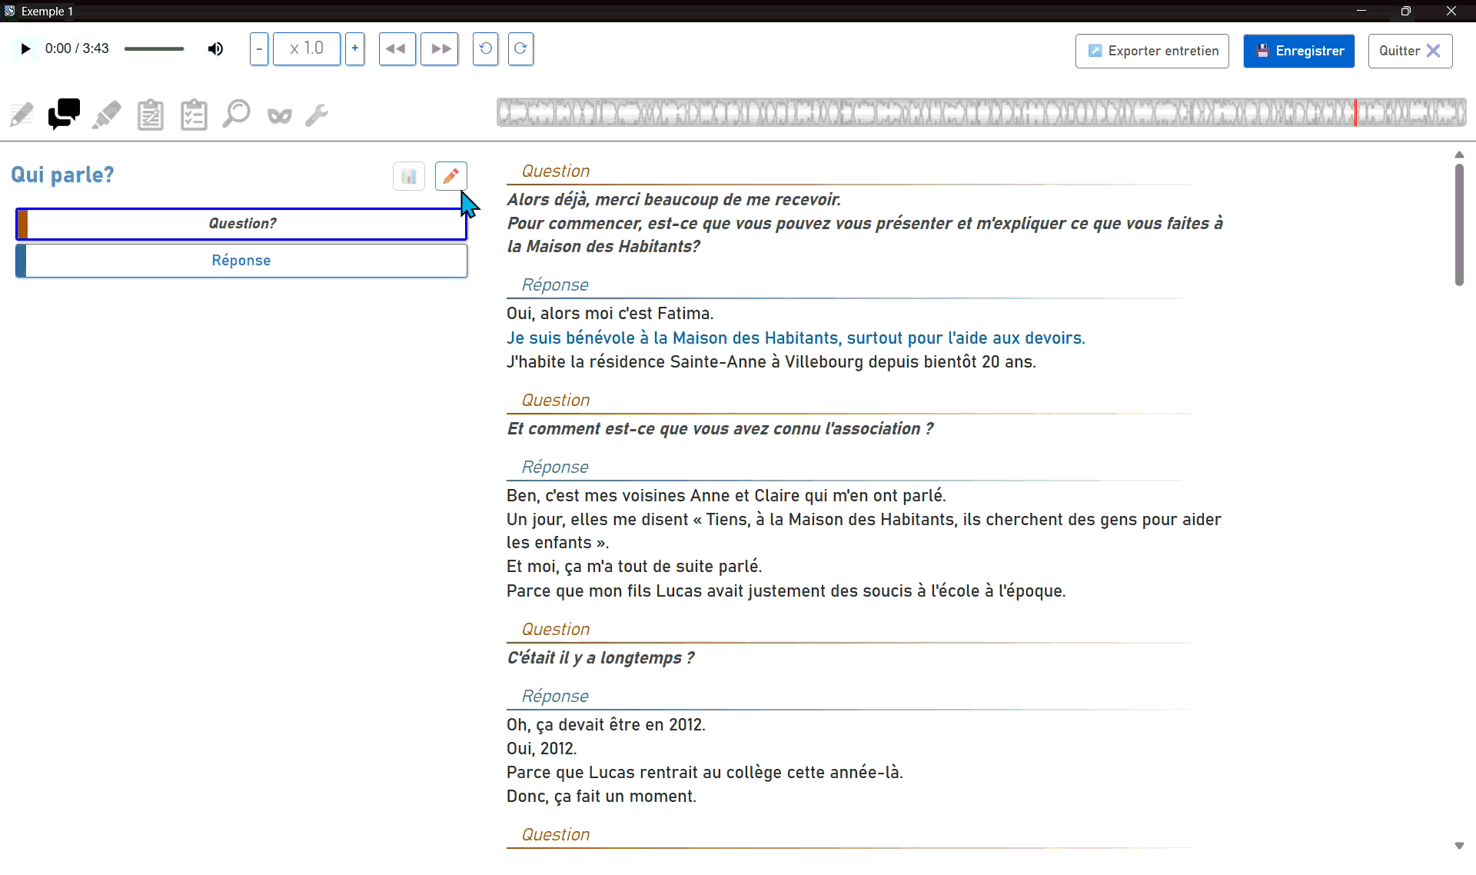Quit using the Quitter button
This screenshot has width=1476, height=875.
tap(1410, 51)
